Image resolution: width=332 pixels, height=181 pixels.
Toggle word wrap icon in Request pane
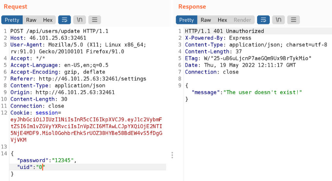65,20
